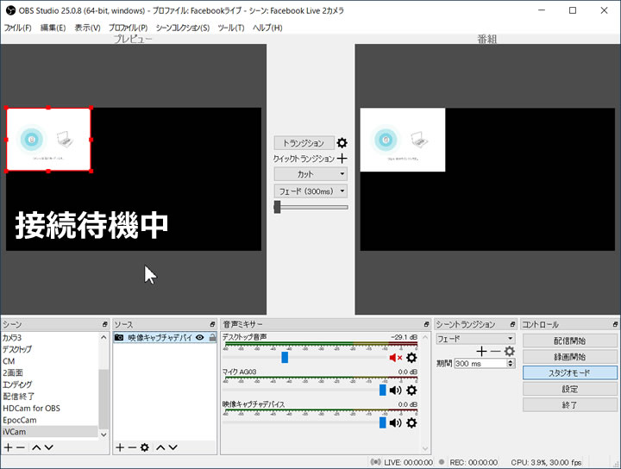This screenshot has height=469, width=621.
Task: Toggle visibility eye of 映像キャプチャデバイス source
Action: coord(200,338)
